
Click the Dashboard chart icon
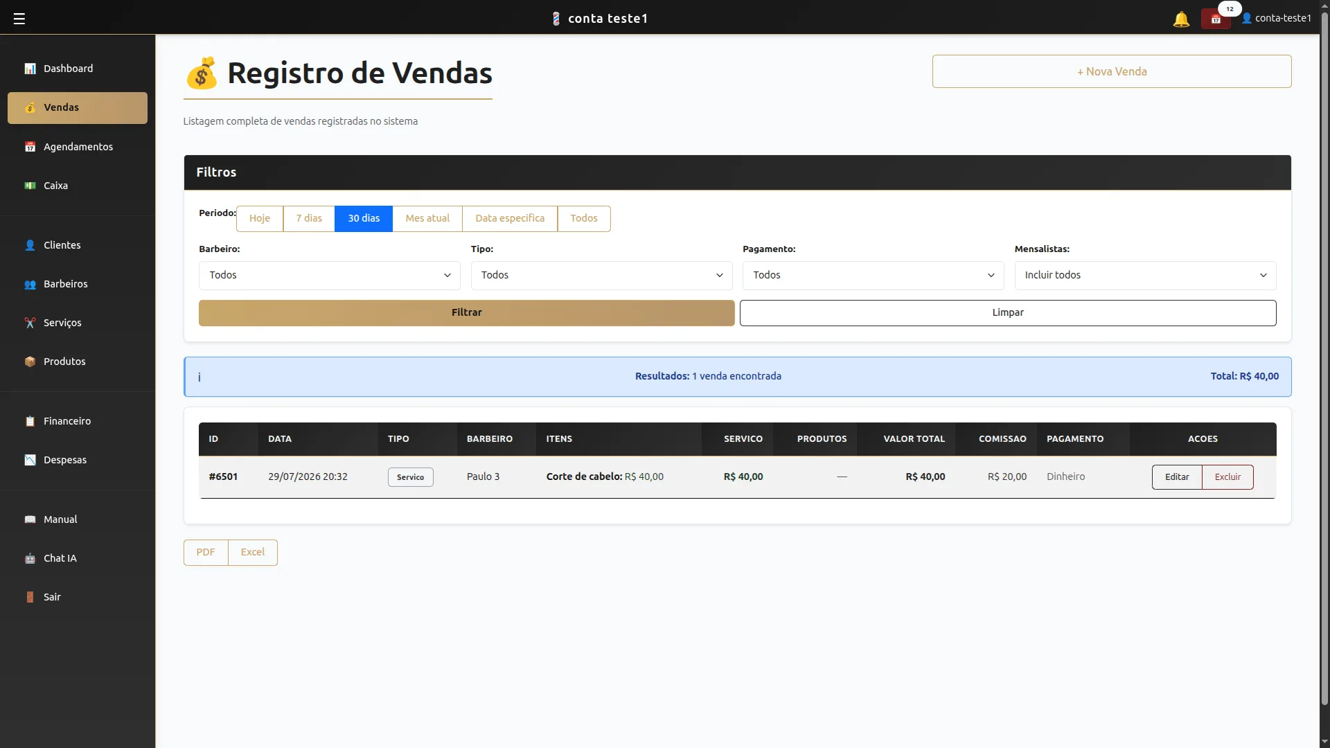(30, 69)
